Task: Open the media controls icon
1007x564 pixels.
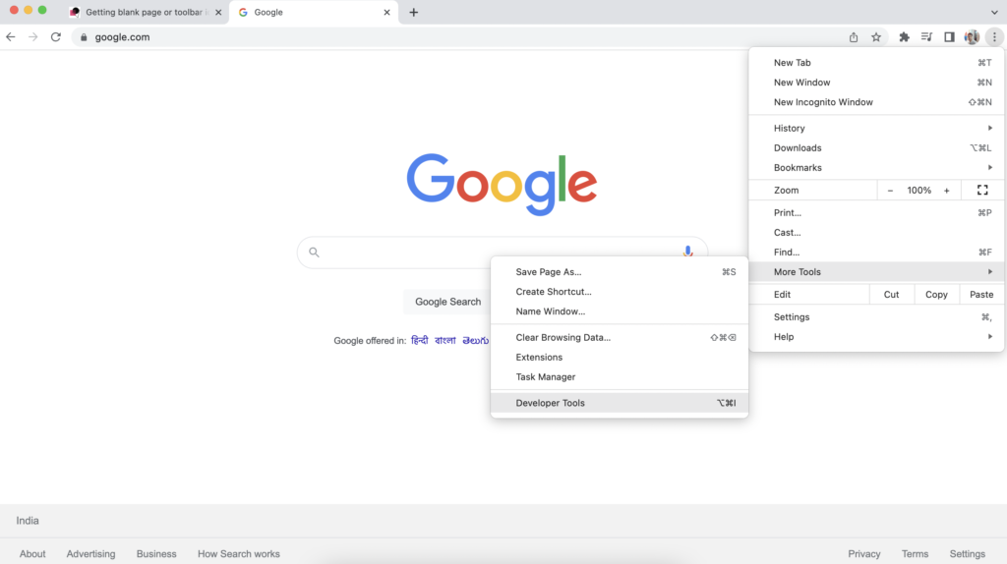Action: pyautogui.click(x=926, y=37)
